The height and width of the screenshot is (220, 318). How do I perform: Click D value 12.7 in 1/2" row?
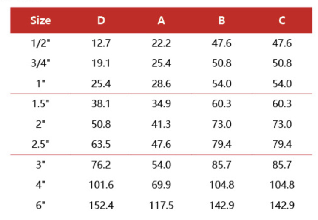pos(101,43)
